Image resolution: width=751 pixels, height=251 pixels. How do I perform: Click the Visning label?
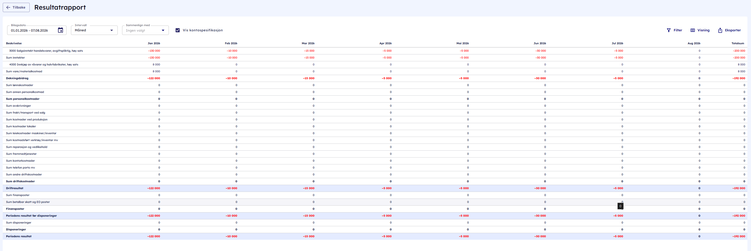(703, 30)
